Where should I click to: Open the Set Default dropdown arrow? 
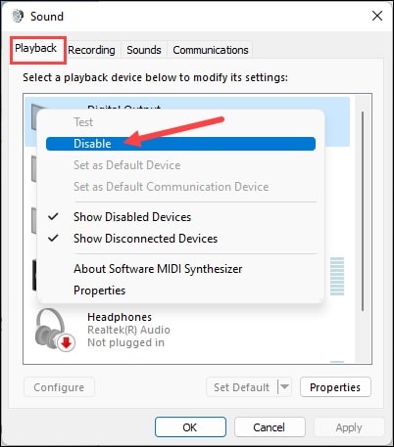(285, 386)
